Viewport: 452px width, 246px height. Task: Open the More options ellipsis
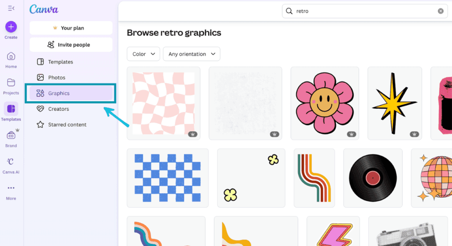click(x=11, y=188)
